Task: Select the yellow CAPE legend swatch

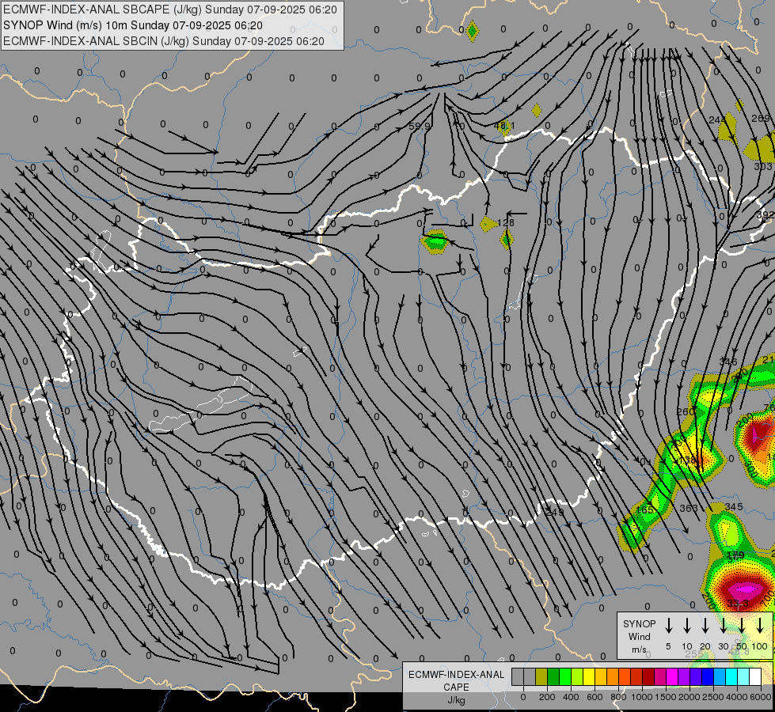Action: click(x=589, y=676)
